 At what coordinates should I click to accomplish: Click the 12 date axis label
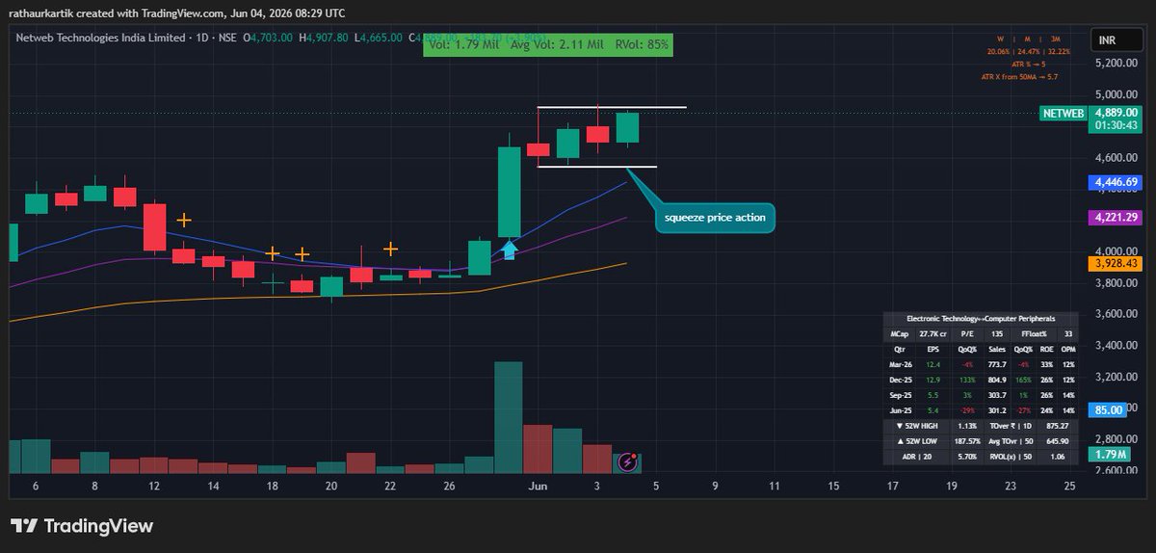point(153,487)
